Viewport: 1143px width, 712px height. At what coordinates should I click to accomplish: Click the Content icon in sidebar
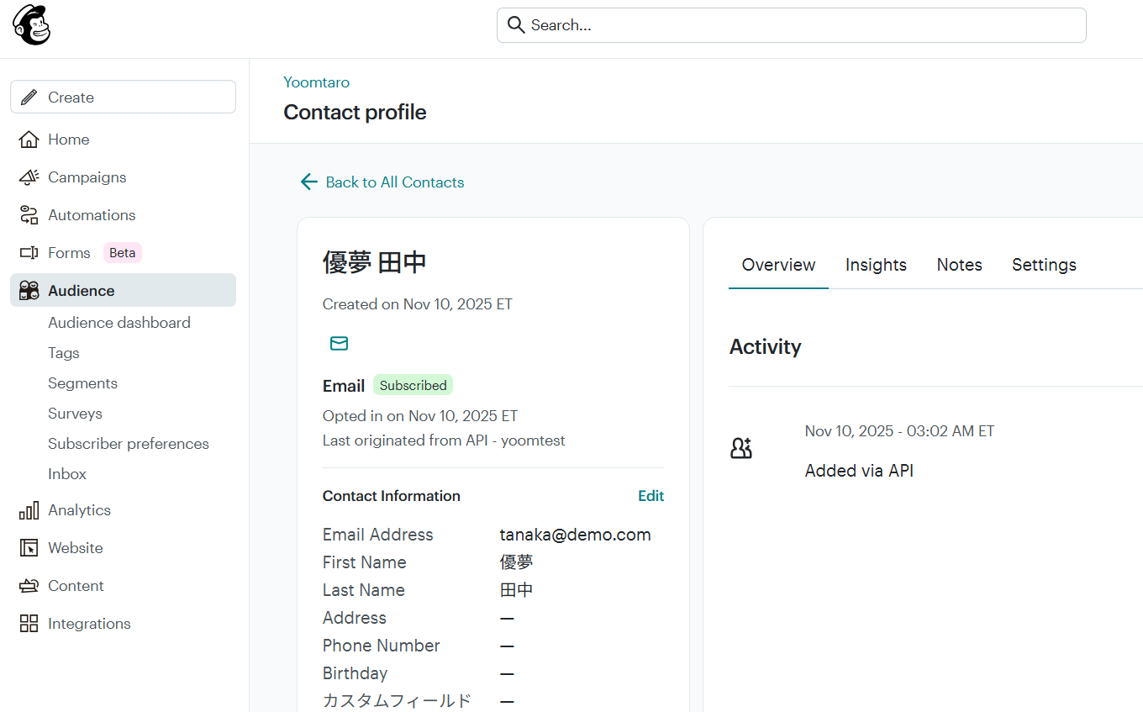click(29, 586)
